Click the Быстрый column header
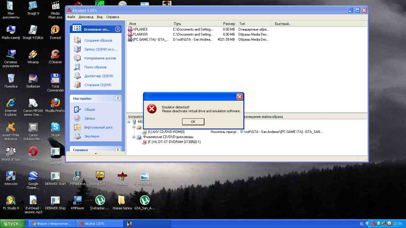The width and height of the screenshot is (406, 228). click(283, 23)
